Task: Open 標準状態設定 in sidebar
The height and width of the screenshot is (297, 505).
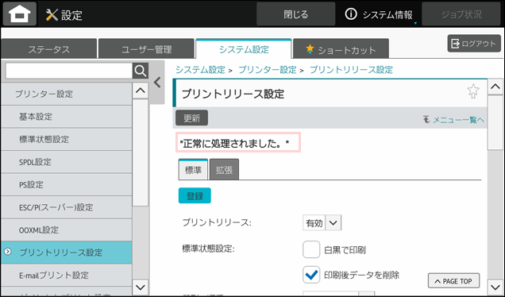Action: (67, 139)
